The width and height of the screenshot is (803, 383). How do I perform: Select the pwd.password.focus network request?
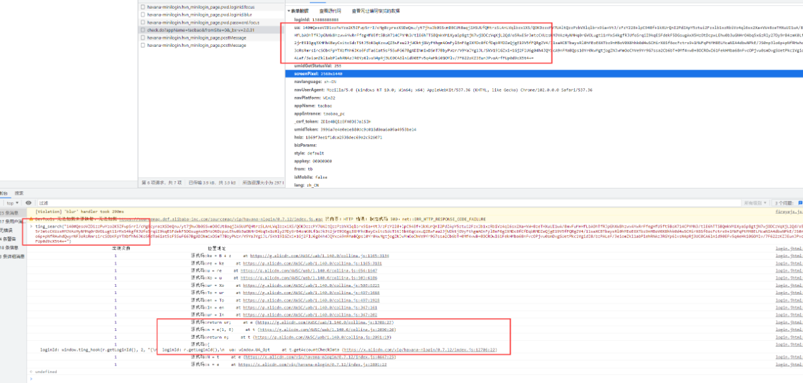point(209,22)
